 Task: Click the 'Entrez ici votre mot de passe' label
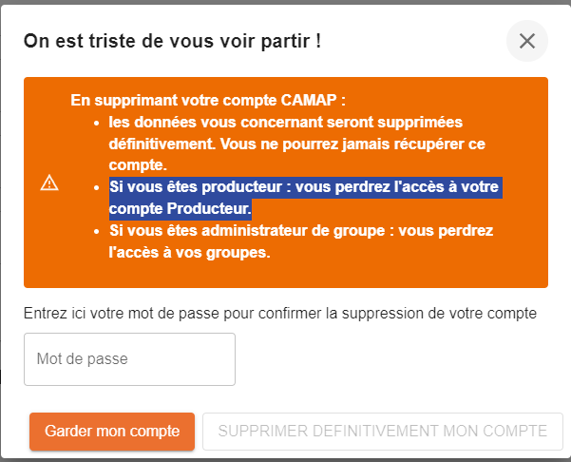tap(280, 312)
